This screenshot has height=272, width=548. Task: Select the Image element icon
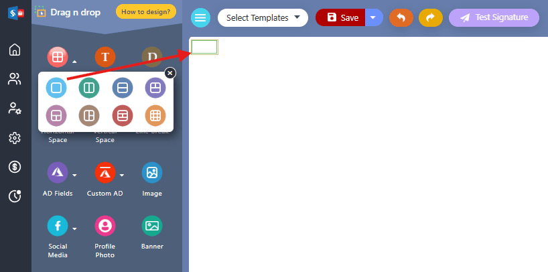click(152, 172)
